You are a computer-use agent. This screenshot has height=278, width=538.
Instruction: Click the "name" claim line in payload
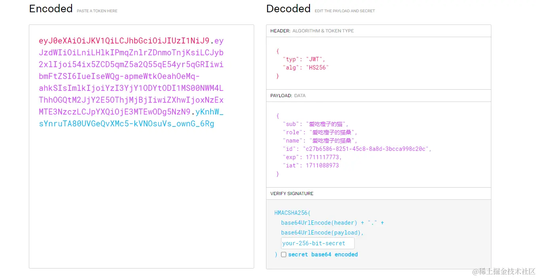click(320, 141)
